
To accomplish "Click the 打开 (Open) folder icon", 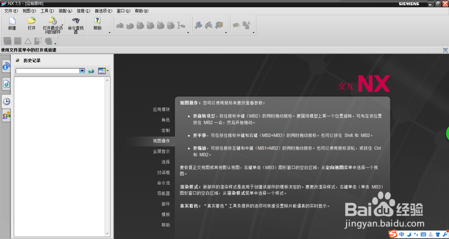I will pos(31,21).
